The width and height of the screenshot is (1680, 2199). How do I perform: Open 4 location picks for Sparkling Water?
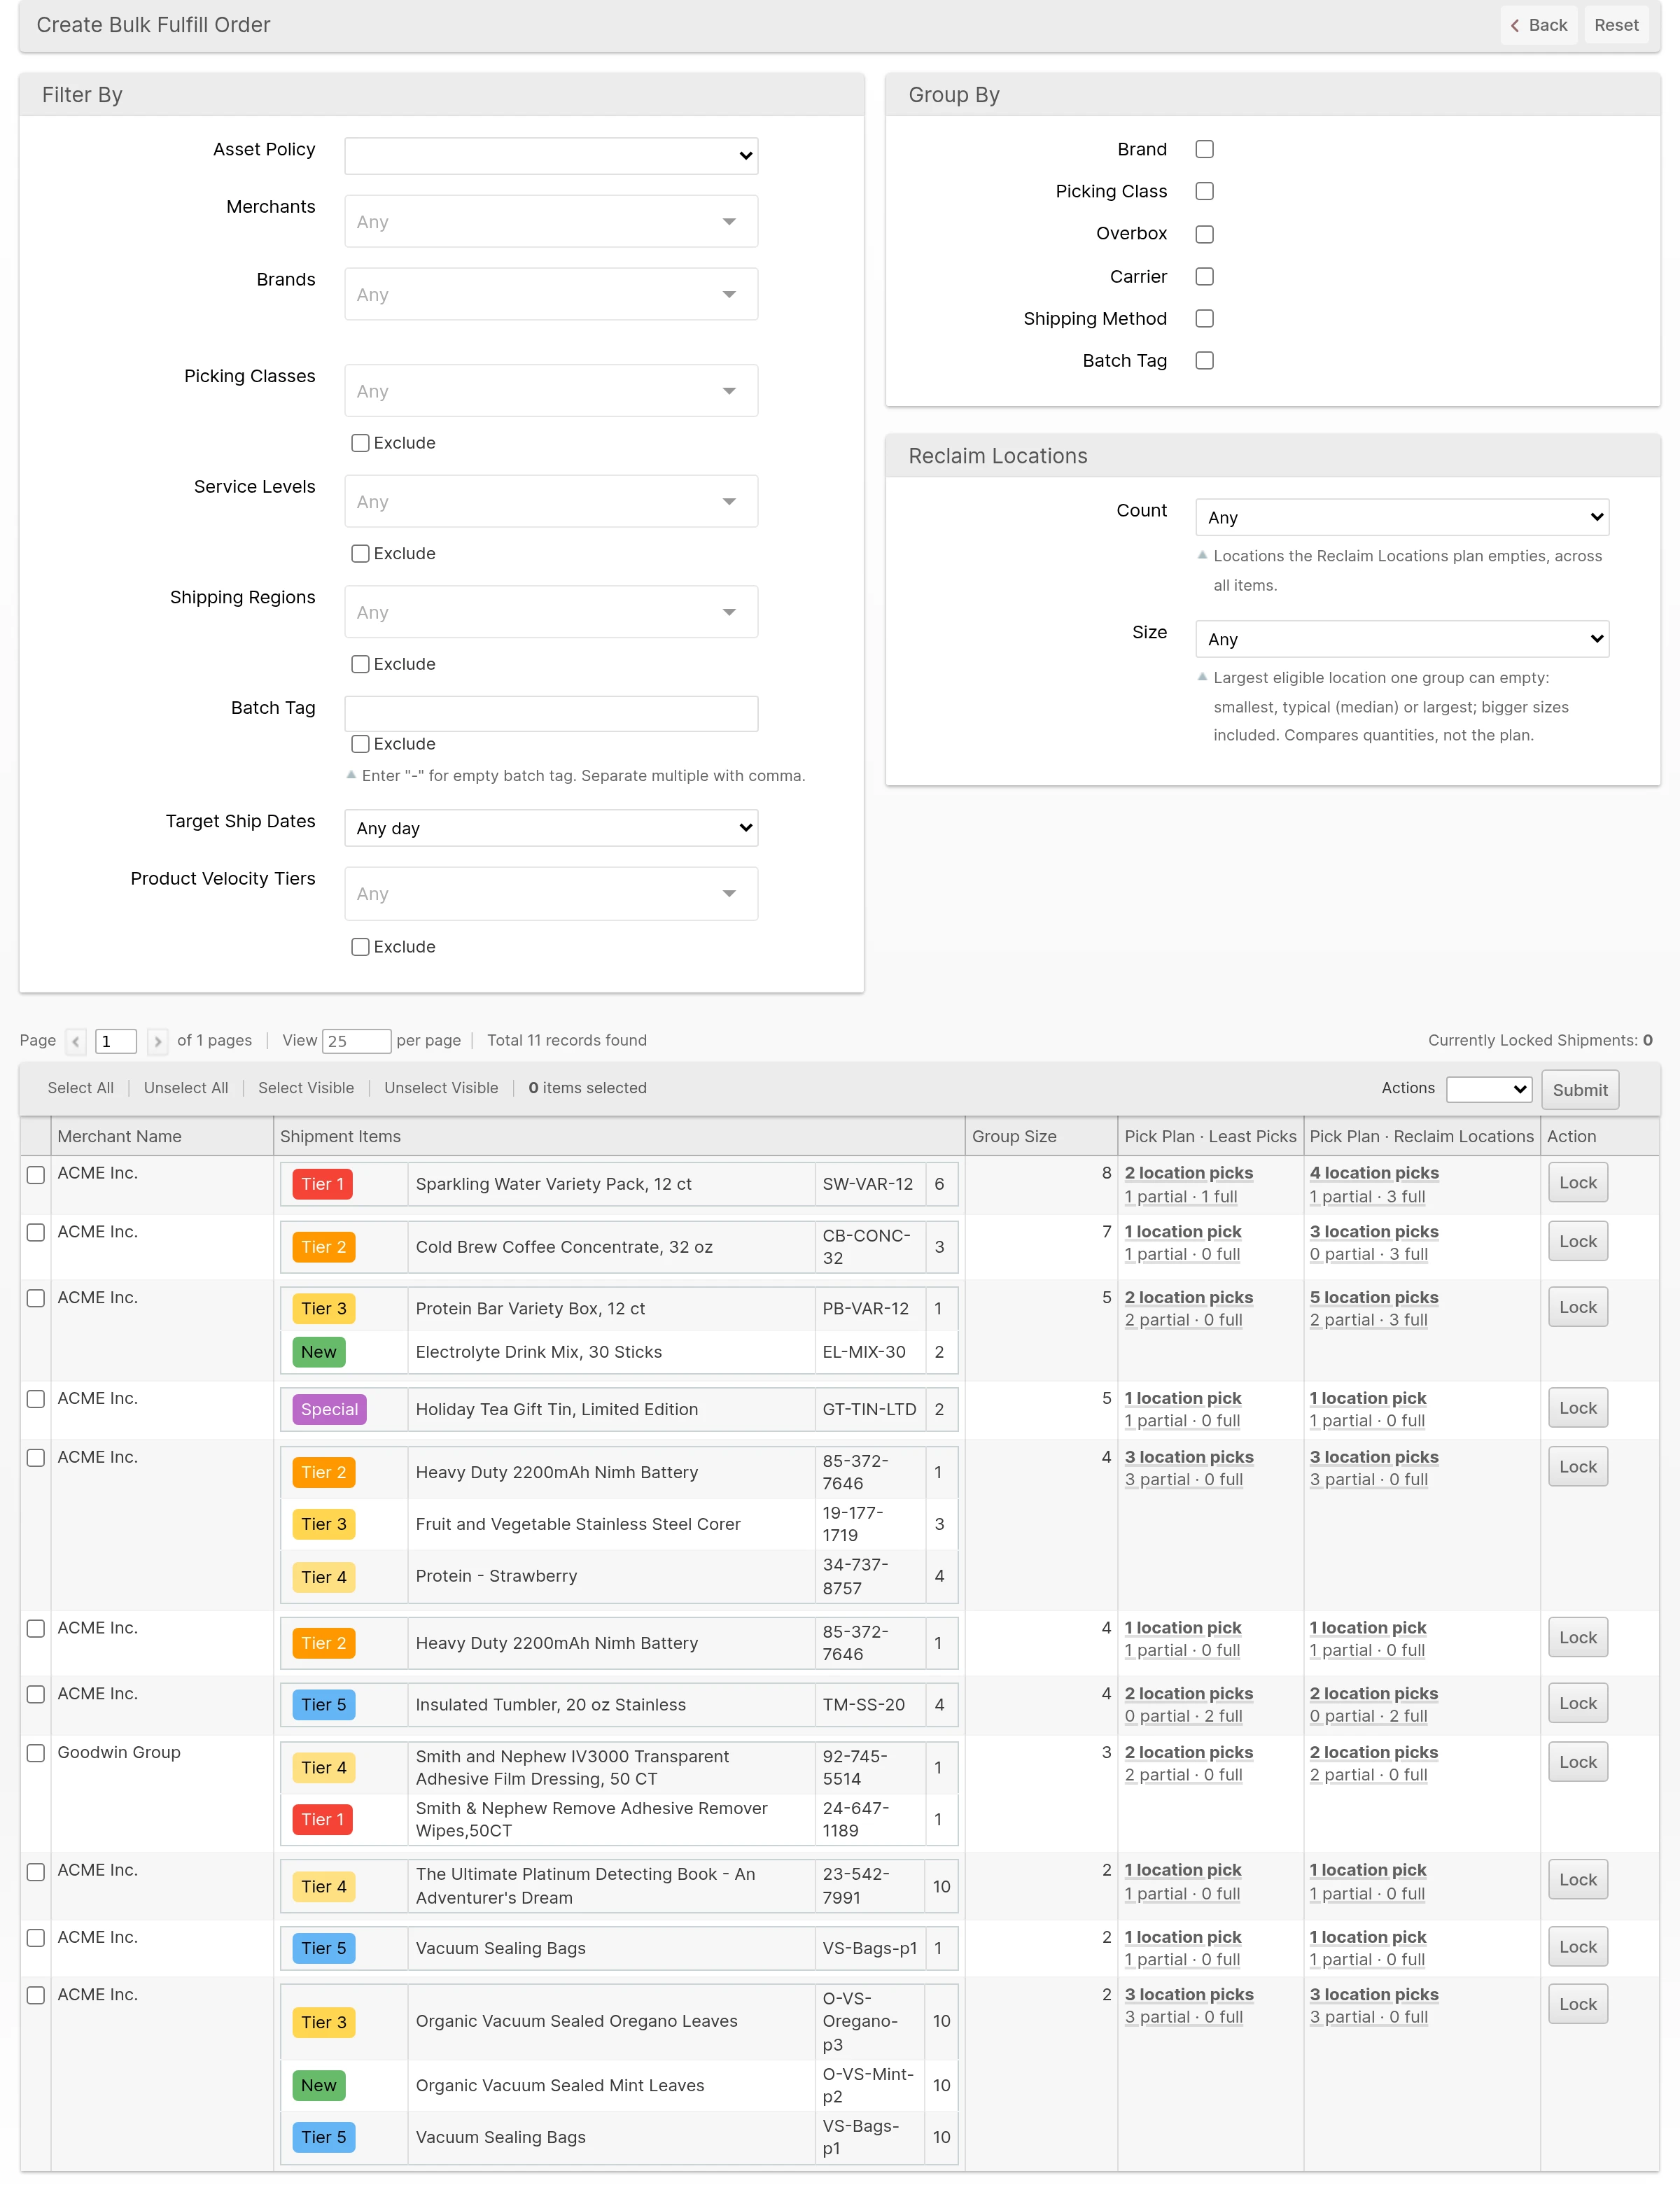tap(1374, 1172)
